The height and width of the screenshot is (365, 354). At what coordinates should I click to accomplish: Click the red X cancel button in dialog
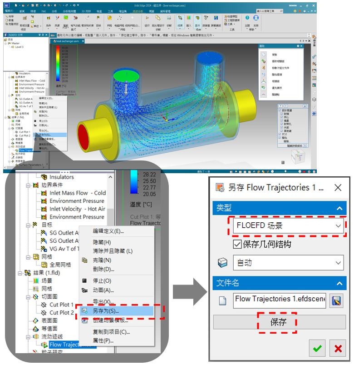(338, 348)
